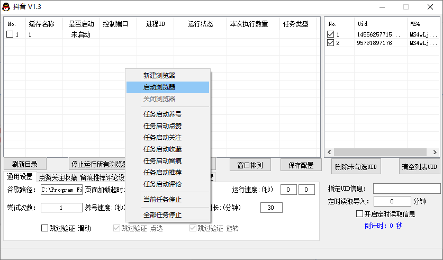Click the 指定UID信息 input field
Image resolution: width=443 pixels, height=260 pixels.
(406, 189)
